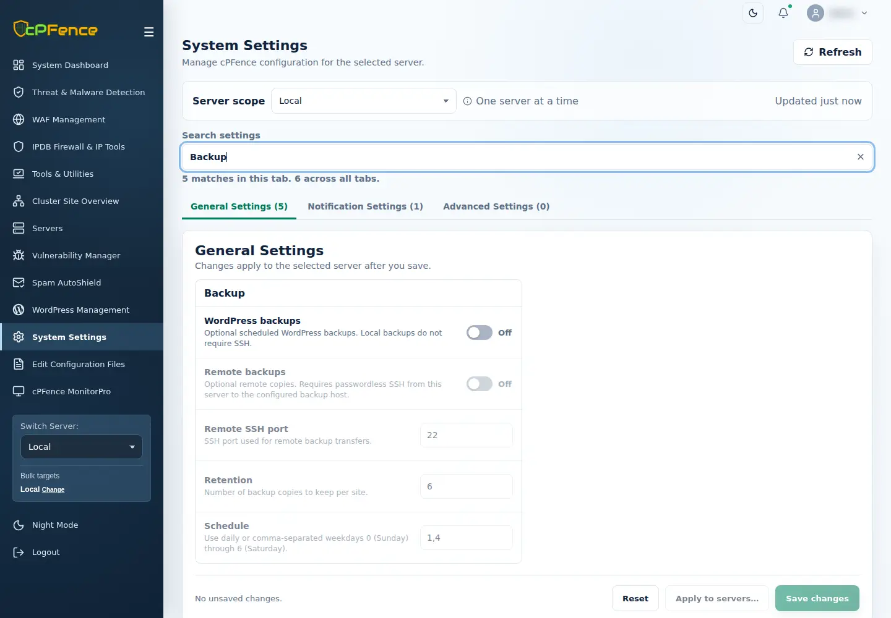Click the Schedule value field
Screen dimensions: 891x618
[467, 538]
